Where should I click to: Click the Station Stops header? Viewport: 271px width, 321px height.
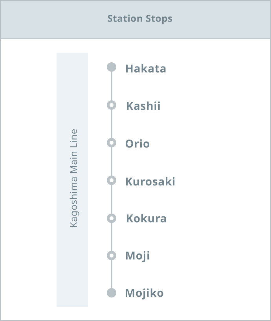pyautogui.click(x=140, y=19)
